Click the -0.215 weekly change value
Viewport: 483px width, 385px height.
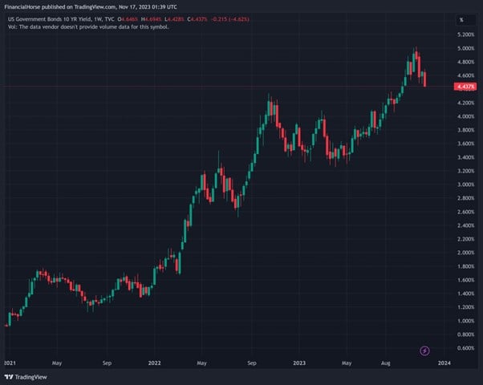(x=218, y=19)
